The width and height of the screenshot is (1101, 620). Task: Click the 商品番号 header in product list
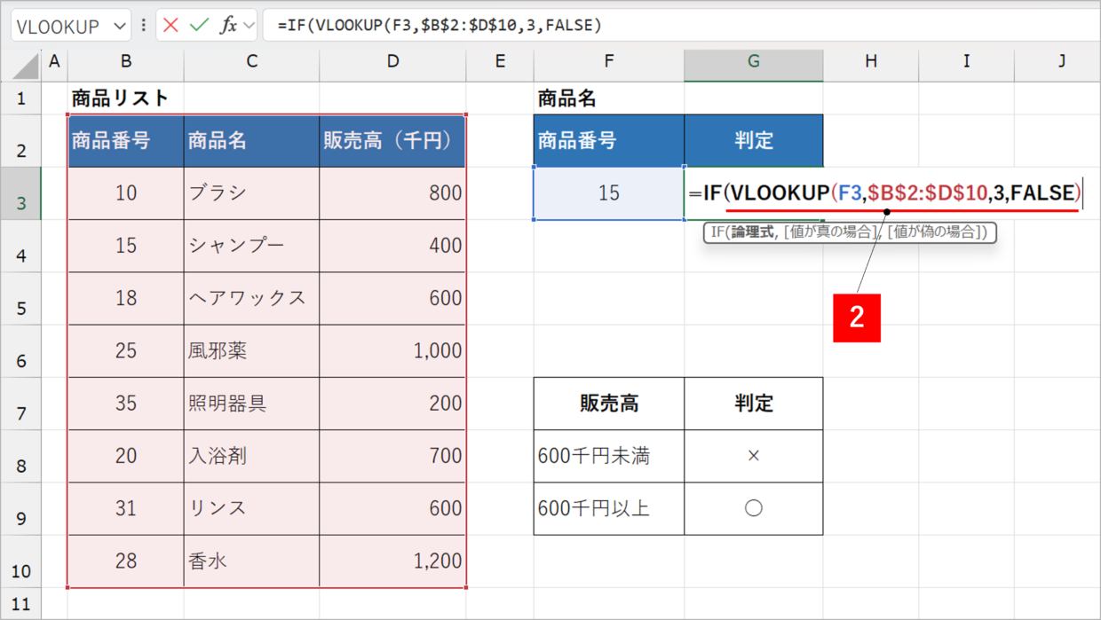[x=126, y=140]
